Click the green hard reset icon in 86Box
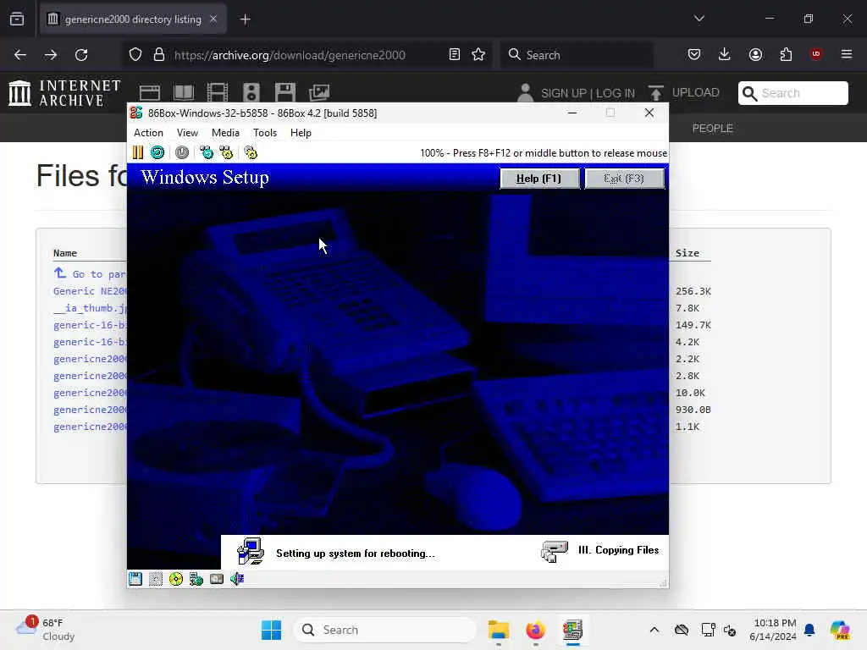 157,152
